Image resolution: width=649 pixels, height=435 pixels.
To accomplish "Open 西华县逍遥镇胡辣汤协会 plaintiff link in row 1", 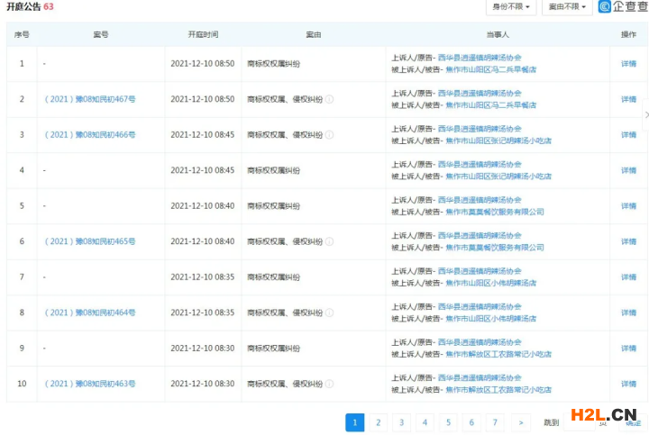I will coord(480,58).
